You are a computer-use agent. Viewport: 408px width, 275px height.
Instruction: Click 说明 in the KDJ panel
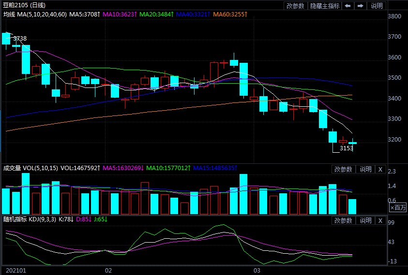(365, 220)
